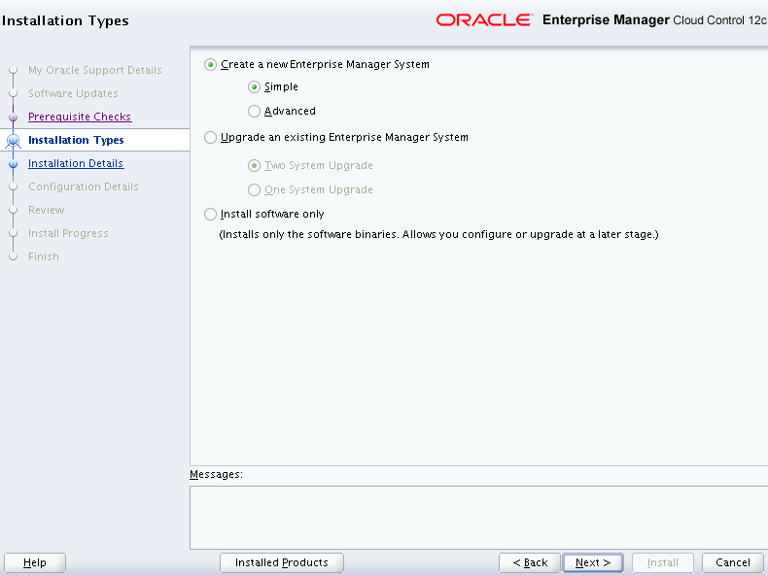Click the Oracle logo in header

click(484, 20)
